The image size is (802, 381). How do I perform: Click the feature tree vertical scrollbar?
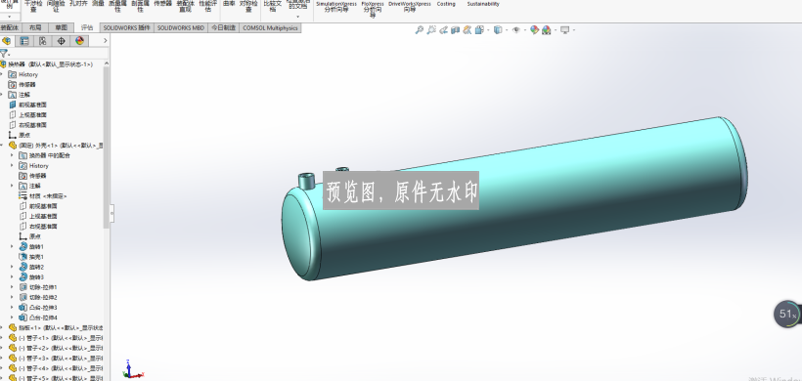(107, 148)
